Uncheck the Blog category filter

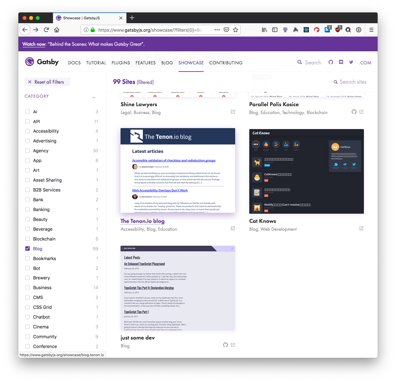[28, 249]
